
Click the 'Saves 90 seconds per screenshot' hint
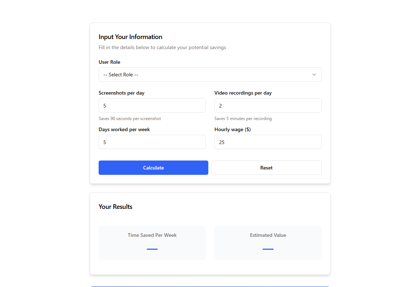click(x=130, y=119)
